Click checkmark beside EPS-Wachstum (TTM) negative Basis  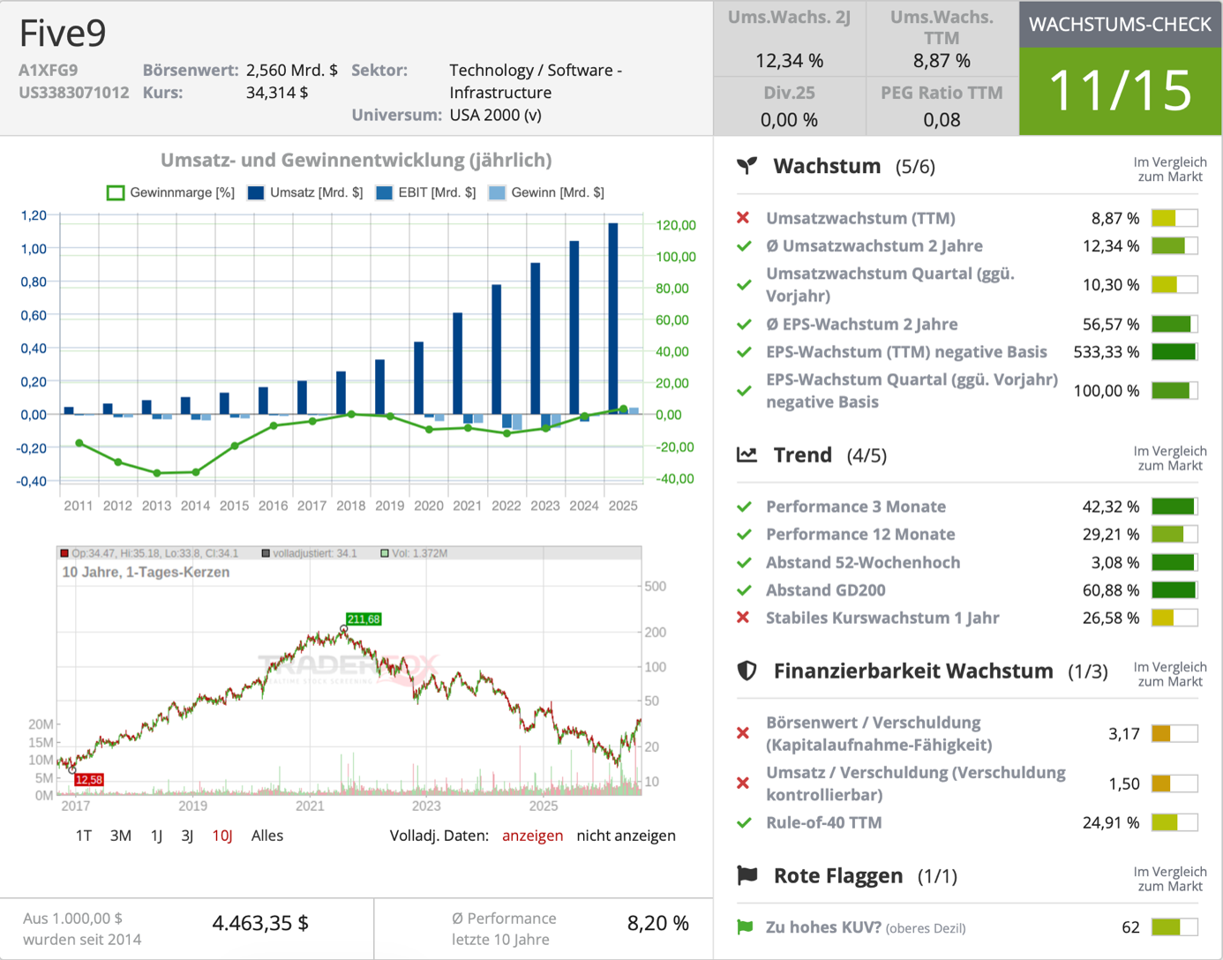click(x=744, y=352)
